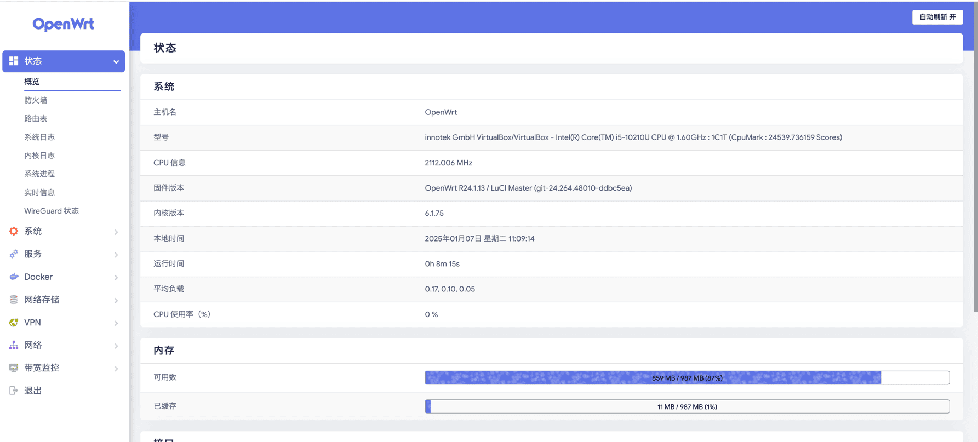Screen dimensions: 978x442
Task: Click the logout door icon
Action: point(14,391)
